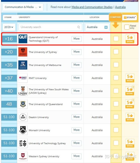
Task: Open Media and Communication Studies link
Action: pyautogui.click(x=92, y=7)
